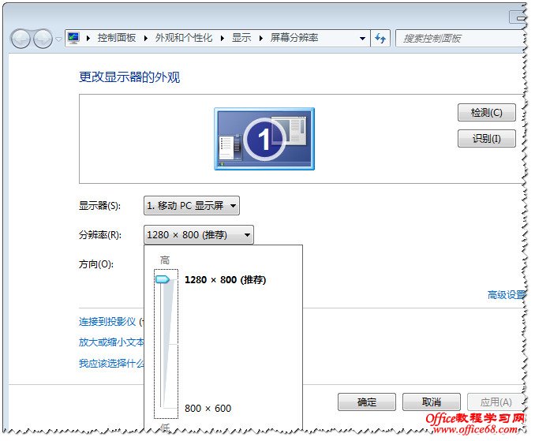Viewport: 535px width, 441px height.
Task: Click the 搜索控制面板 search box
Action: pyautogui.click(x=460, y=38)
